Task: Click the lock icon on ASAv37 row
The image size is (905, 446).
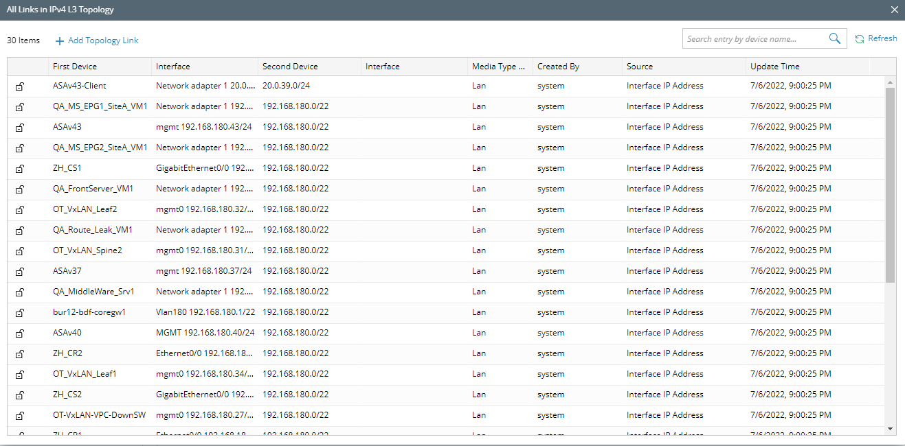Action: pyautogui.click(x=20, y=271)
